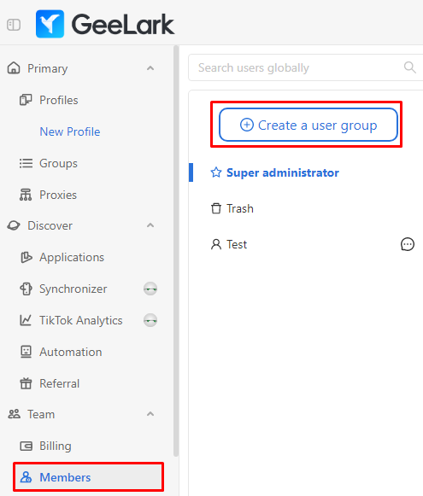Click the New Profile link
The image size is (423, 496).
70,131
